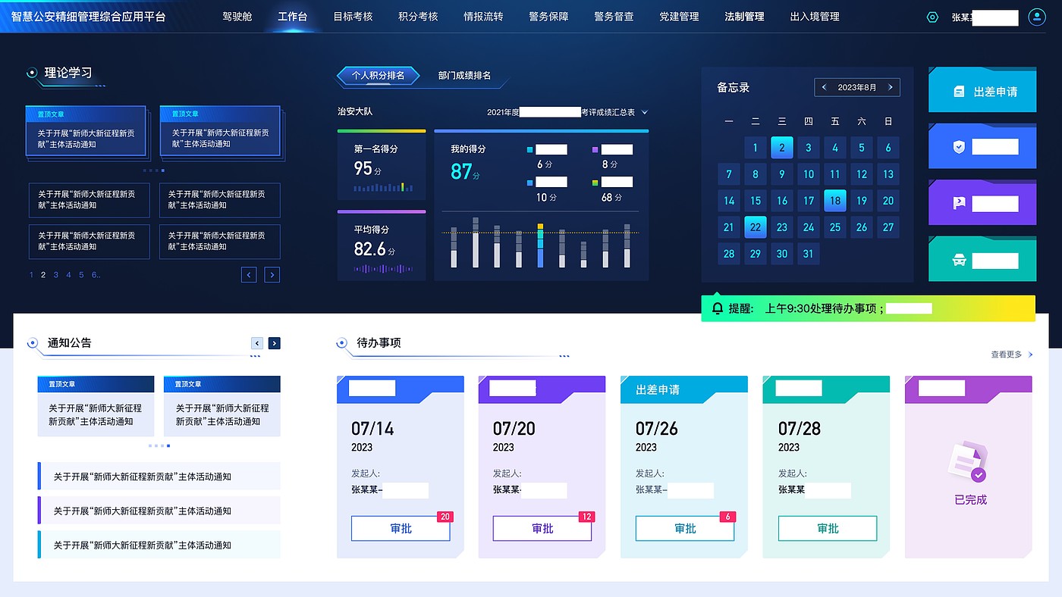Open the flag icon shortcut card
The width and height of the screenshot is (1062, 597).
[982, 203]
